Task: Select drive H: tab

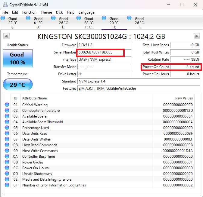Action: click(x=114, y=23)
